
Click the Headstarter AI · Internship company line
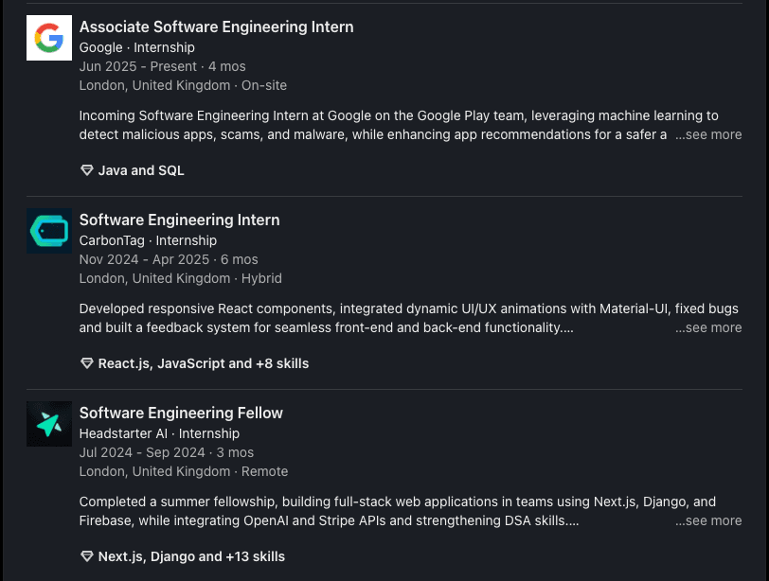click(x=159, y=433)
